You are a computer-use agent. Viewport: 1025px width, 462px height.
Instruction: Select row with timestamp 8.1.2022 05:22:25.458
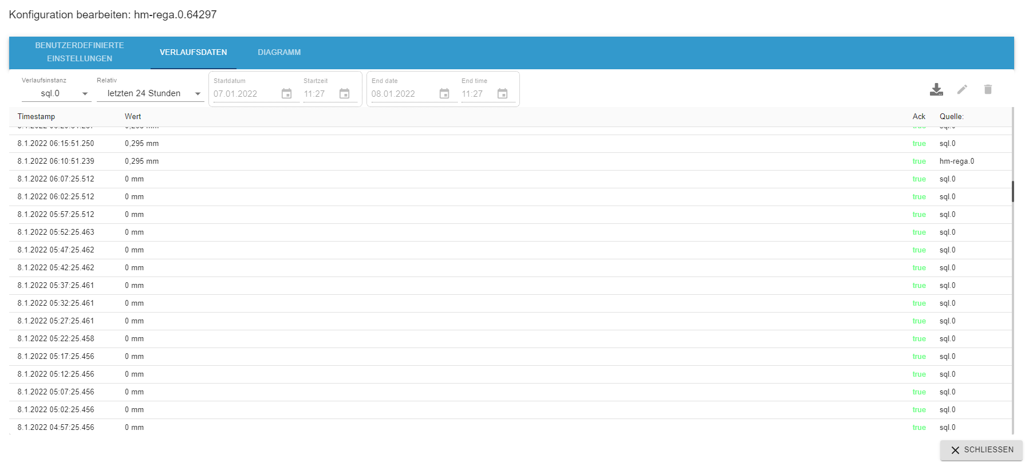pyautogui.click(x=510, y=339)
